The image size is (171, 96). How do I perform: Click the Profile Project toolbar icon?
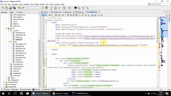point(69,8)
